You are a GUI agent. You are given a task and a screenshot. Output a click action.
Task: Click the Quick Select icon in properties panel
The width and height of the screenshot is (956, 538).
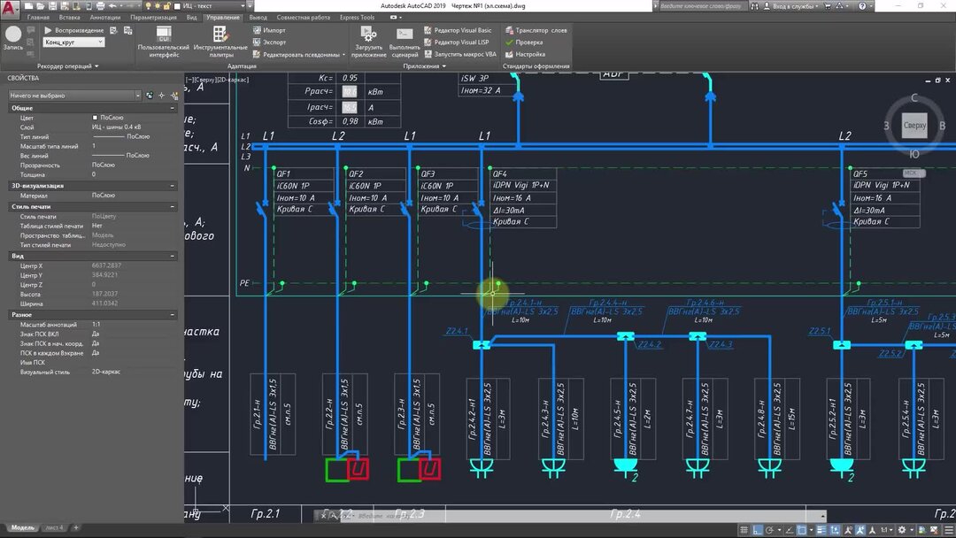(173, 96)
